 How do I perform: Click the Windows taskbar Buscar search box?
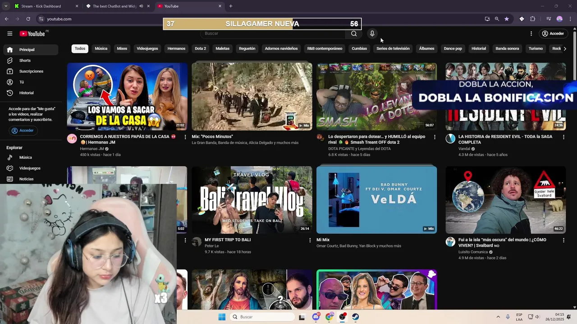point(262,317)
